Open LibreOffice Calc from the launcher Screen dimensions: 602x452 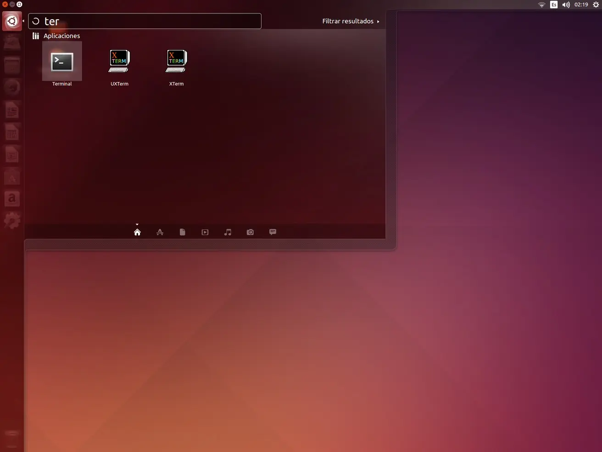coord(12,133)
